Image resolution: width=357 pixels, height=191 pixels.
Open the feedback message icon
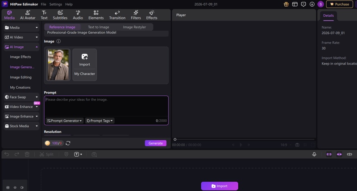[x=303, y=4]
